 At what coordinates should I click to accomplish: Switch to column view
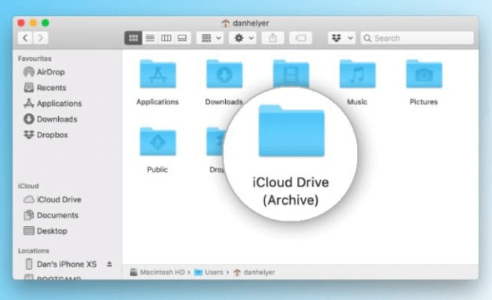pos(166,38)
